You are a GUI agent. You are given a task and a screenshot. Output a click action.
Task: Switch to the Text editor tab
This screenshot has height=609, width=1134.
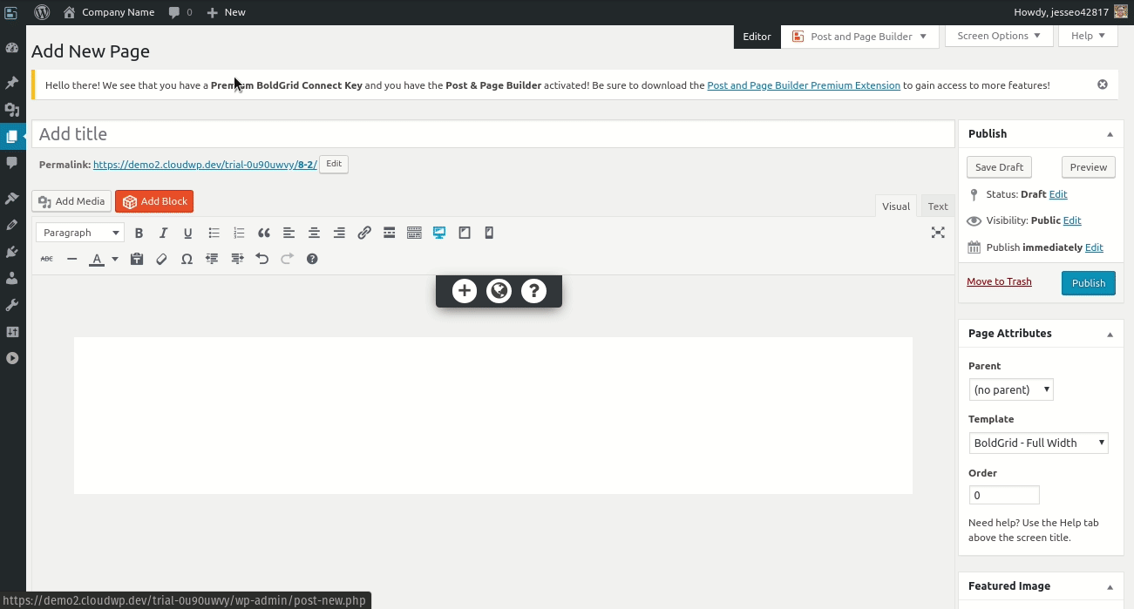point(937,206)
